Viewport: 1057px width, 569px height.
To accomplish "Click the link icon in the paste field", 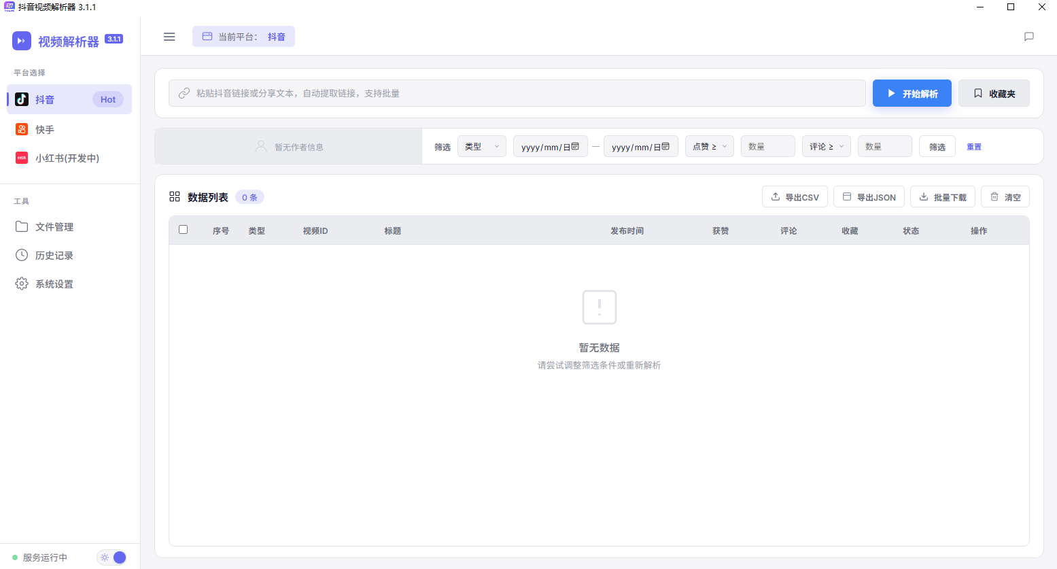I will [184, 93].
